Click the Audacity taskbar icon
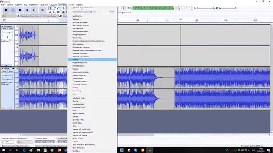 150,150
